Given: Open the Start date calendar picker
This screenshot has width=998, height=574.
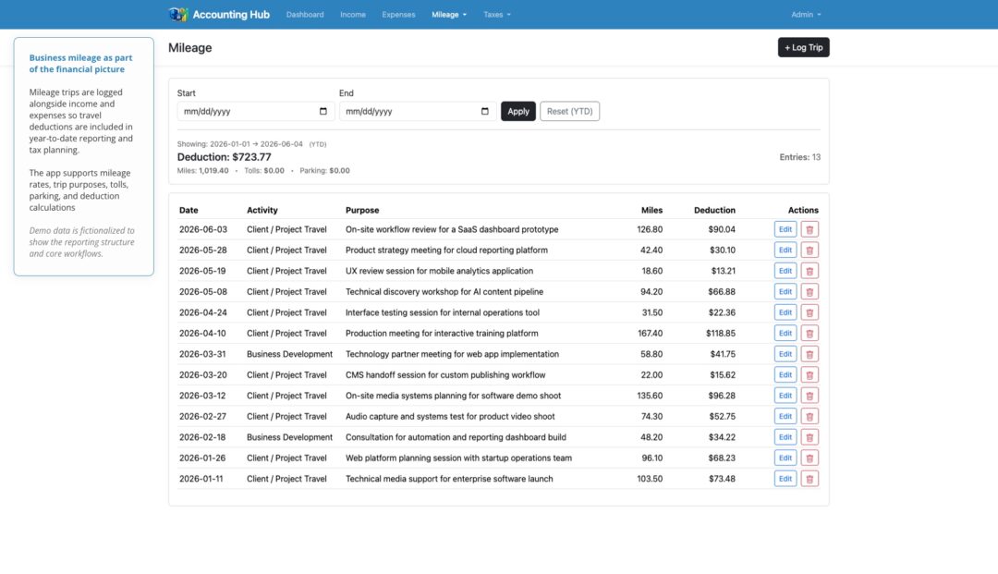Looking at the screenshot, I should click(x=323, y=111).
